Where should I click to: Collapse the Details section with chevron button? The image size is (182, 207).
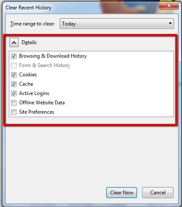pyautogui.click(x=14, y=42)
